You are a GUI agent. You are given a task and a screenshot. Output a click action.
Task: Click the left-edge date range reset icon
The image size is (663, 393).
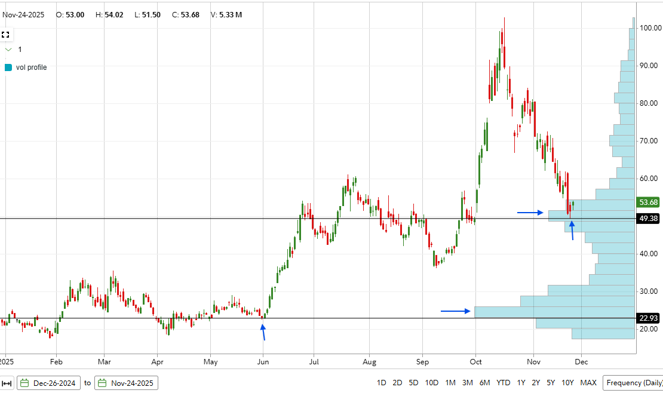coord(8,383)
